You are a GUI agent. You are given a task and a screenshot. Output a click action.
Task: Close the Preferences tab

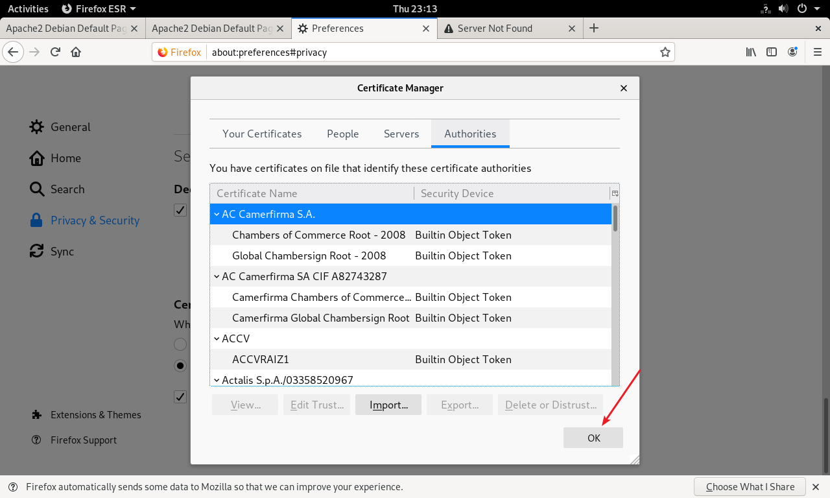(x=426, y=29)
